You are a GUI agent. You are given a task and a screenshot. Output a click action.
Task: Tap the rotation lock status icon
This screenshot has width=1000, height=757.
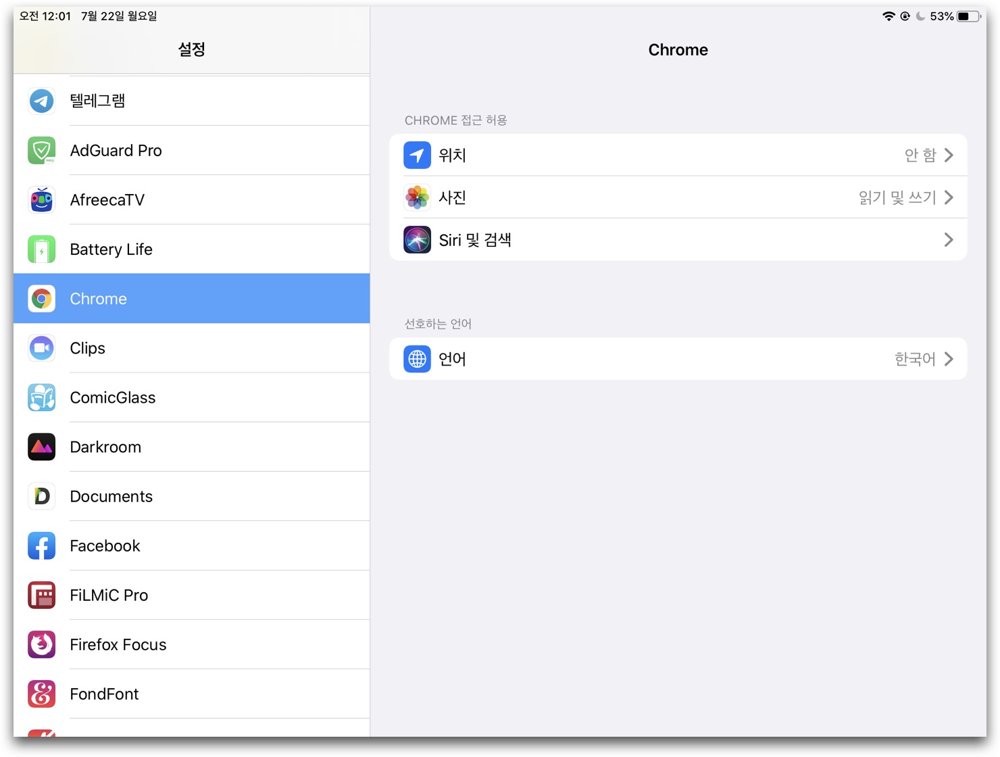click(905, 16)
